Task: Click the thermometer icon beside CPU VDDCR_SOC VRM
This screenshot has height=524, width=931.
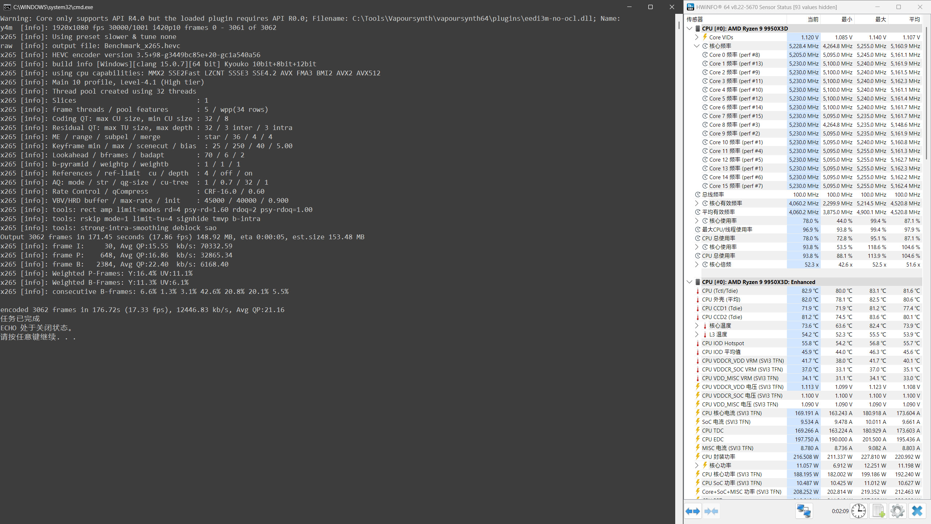Action: point(697,369)
